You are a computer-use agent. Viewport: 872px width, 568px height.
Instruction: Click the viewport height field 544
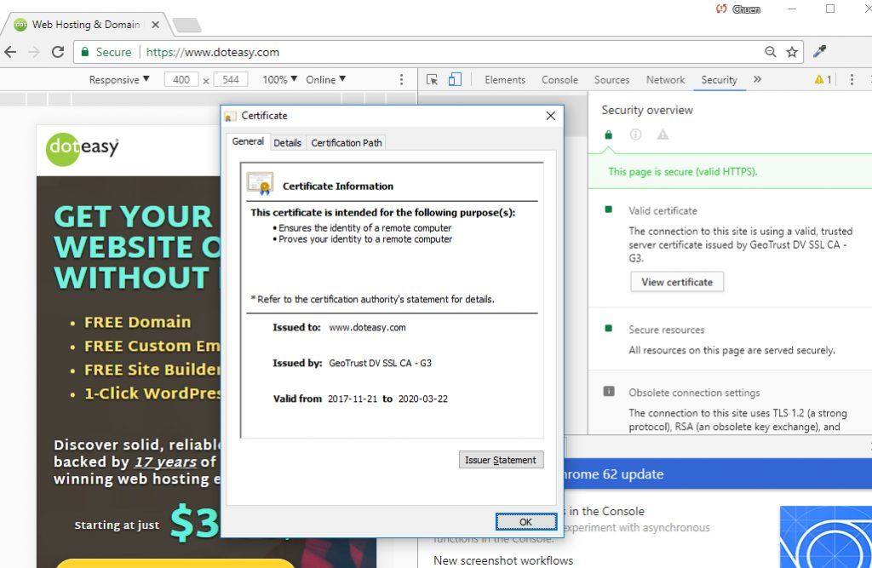[x=231, y=79]
